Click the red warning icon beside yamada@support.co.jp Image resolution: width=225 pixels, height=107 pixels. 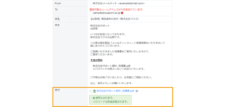point(122,13)
